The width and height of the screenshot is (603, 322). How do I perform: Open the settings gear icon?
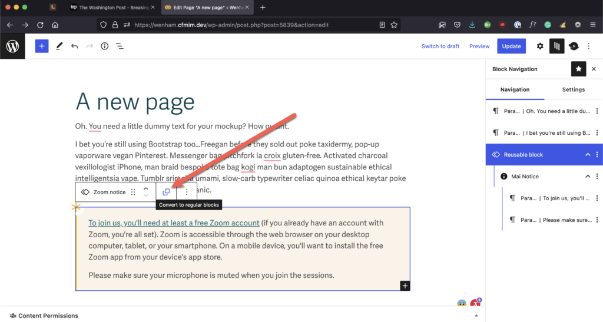pyautogui.click(x=540, y=46)
